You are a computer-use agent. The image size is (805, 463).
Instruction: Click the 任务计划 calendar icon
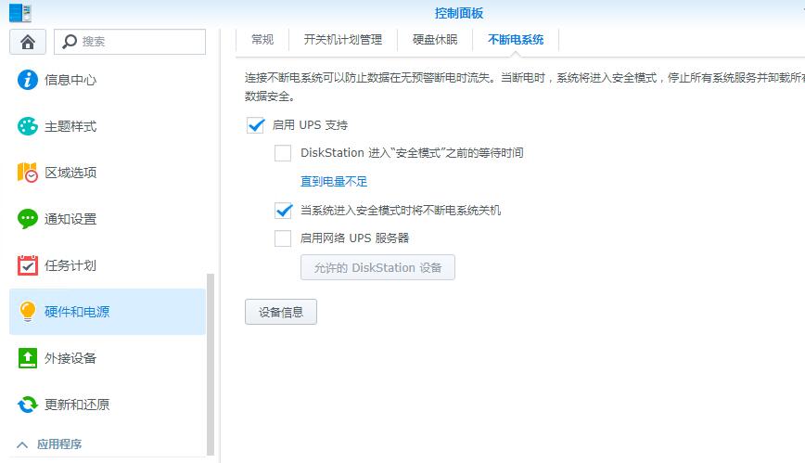coord(28,265)
